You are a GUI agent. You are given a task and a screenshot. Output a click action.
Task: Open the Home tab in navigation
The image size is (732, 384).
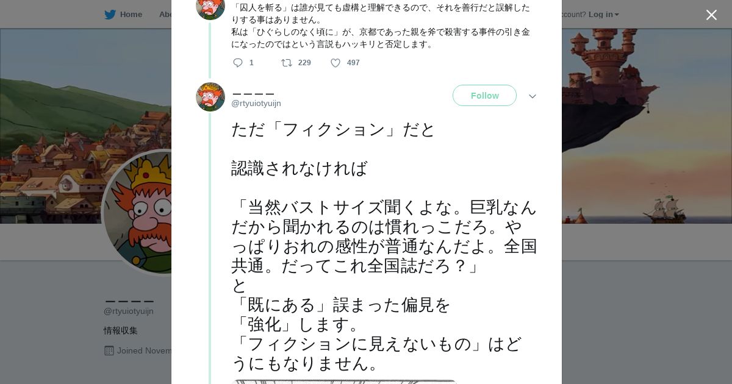131,15
